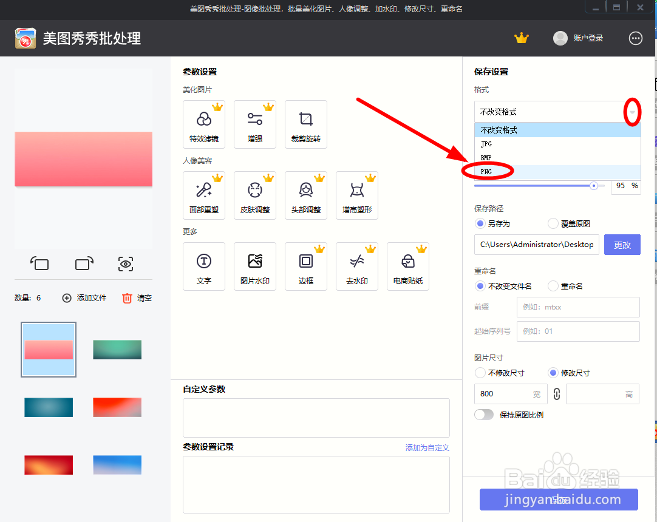Click the blue save button at bottom
Image resolution: width=657 pixels, height=522 pixels.
coord(559,500)
